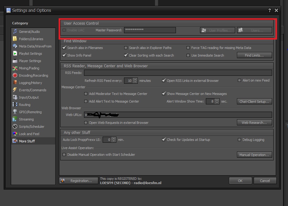The width and height of the screenshot is (288, 206).
Task: Click the Scripts/Scheduler clock icon
Action: [15, 127]
